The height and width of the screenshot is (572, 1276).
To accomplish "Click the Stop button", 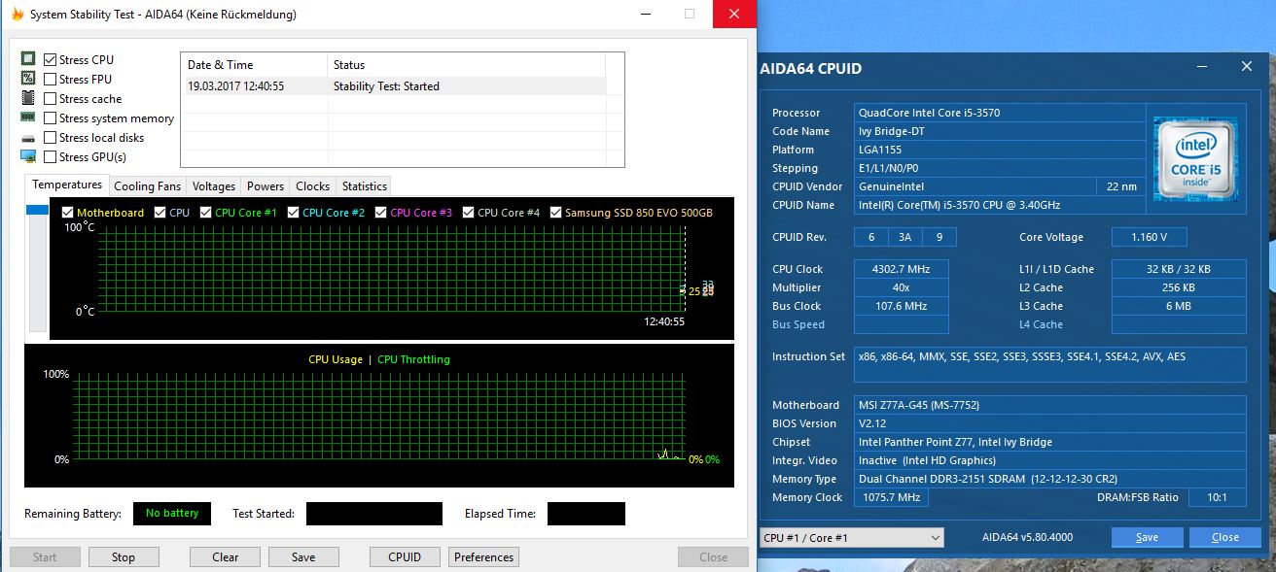I will pyautogui.click(x=124, y=557).
